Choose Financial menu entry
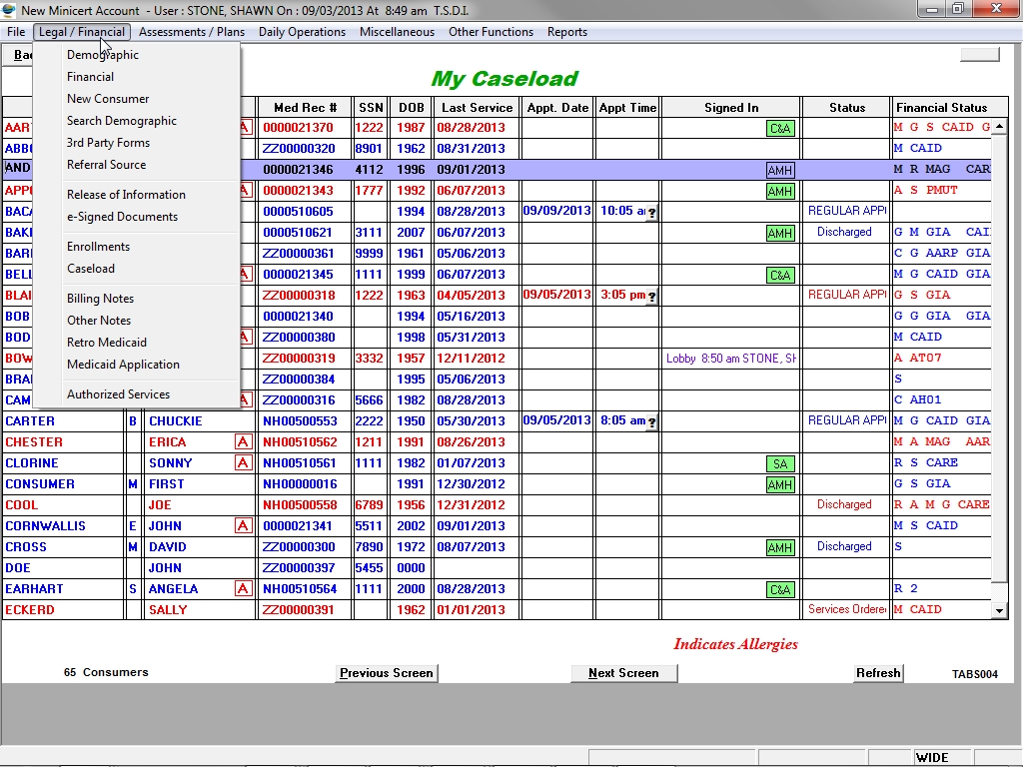The width and height of the screenshot is (1023, 767). (x=90, y=77)
